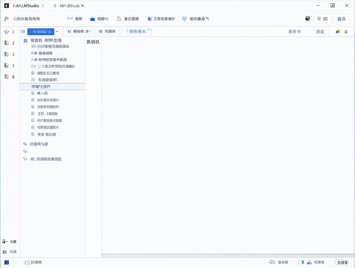
Task: Toggle the panel icon left of thumbs-up icon
Action: click(301, 262)
